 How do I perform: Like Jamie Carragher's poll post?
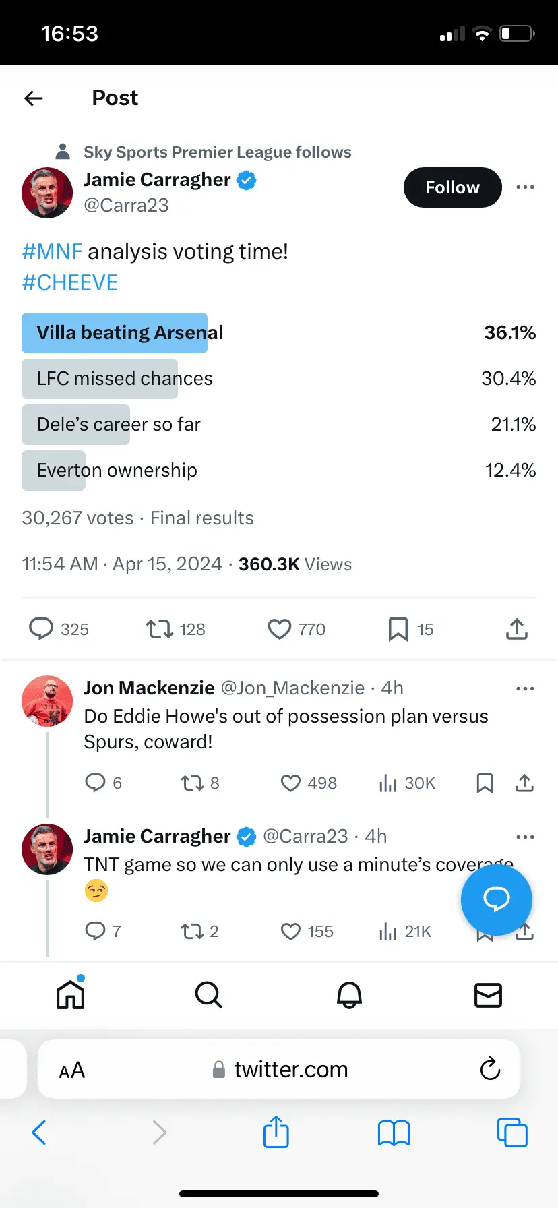(280, 629)
